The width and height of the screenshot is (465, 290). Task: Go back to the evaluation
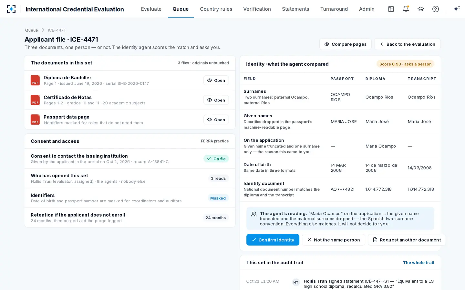pyautogui.click(x=407, y=44)
